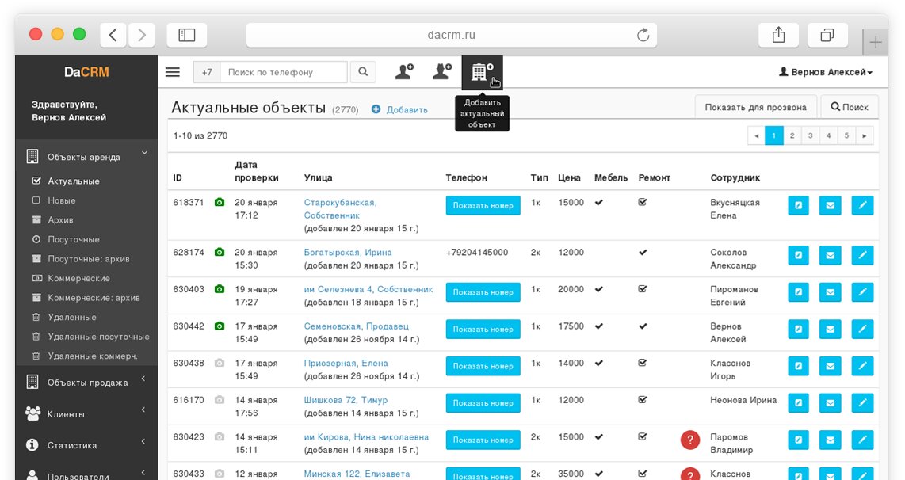Open Новые in sidebar
This screenshot has width=905, height=480.
[61, 200]
